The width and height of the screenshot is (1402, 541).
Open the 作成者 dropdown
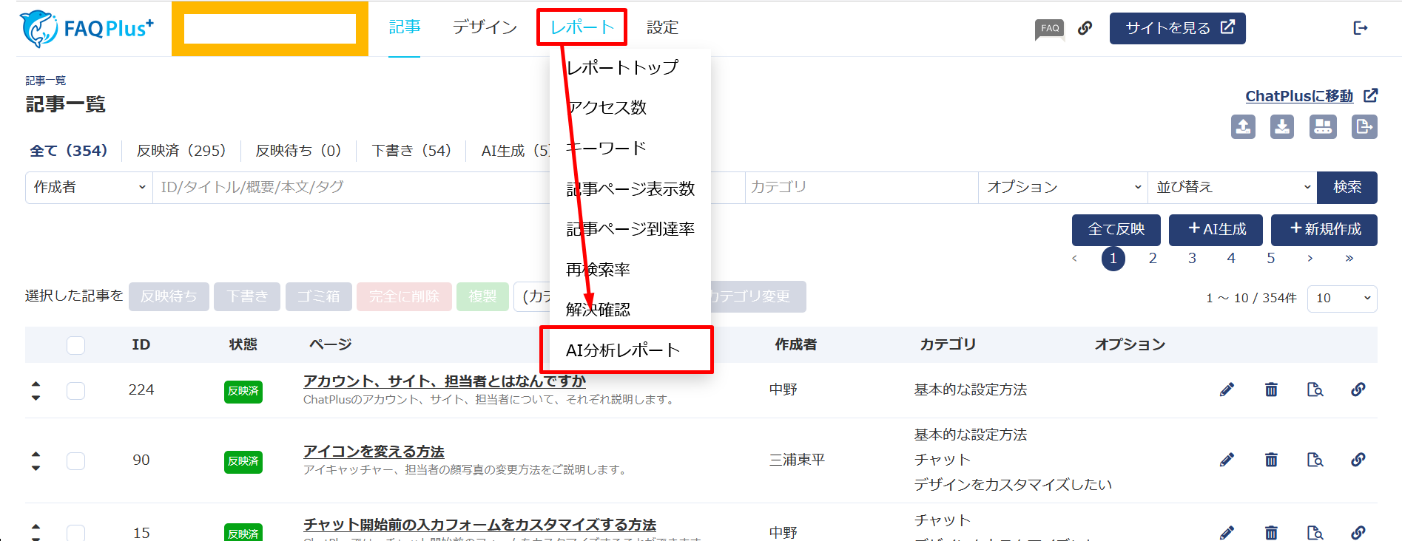click(89, 187)
